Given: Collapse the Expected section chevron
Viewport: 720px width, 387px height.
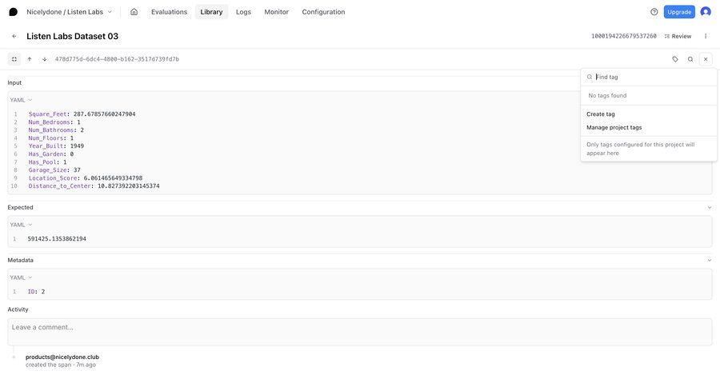Looking at the screenshot, I should click(709, 208).
